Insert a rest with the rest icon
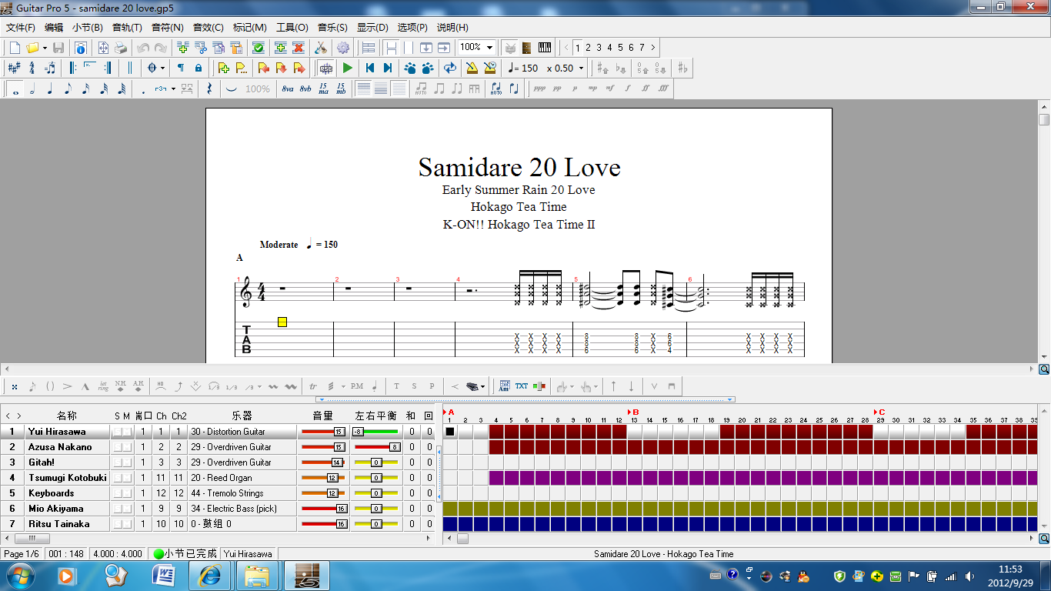This screenshot has width=1051, height=591. [209, 88]
